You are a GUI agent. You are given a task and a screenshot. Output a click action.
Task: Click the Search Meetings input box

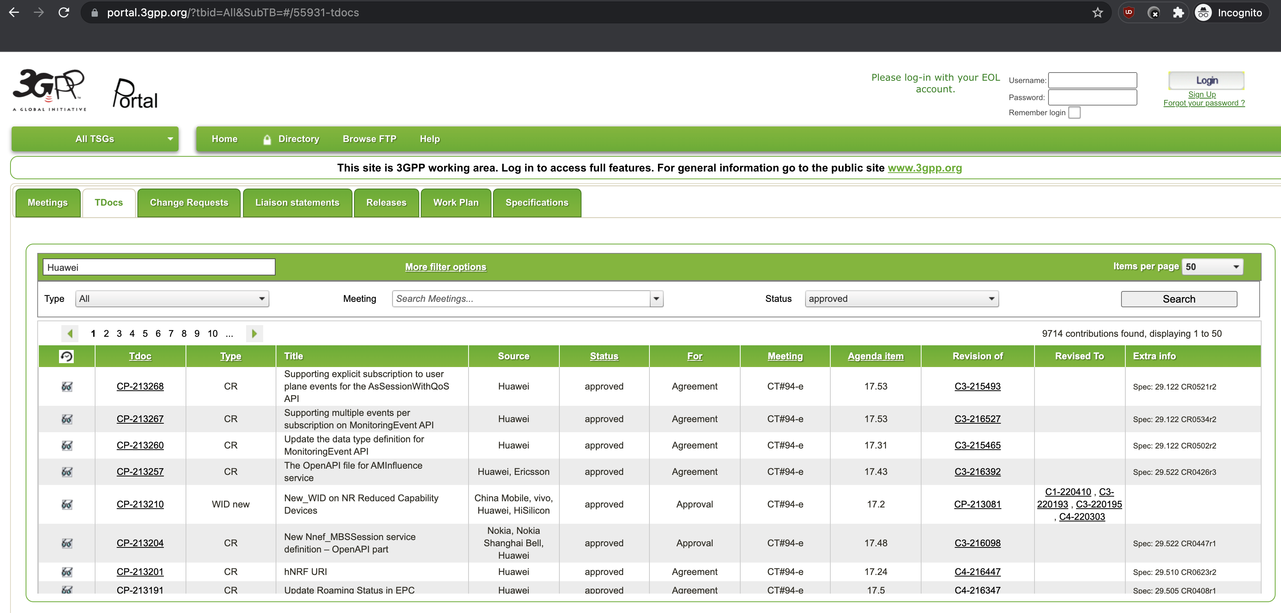(521, 299)
